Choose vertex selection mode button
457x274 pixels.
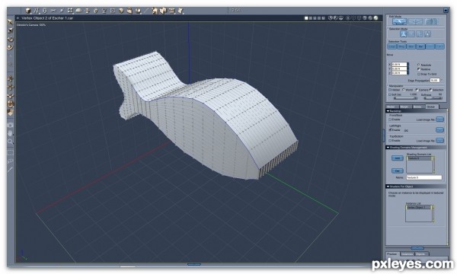(x=404, y=34)
